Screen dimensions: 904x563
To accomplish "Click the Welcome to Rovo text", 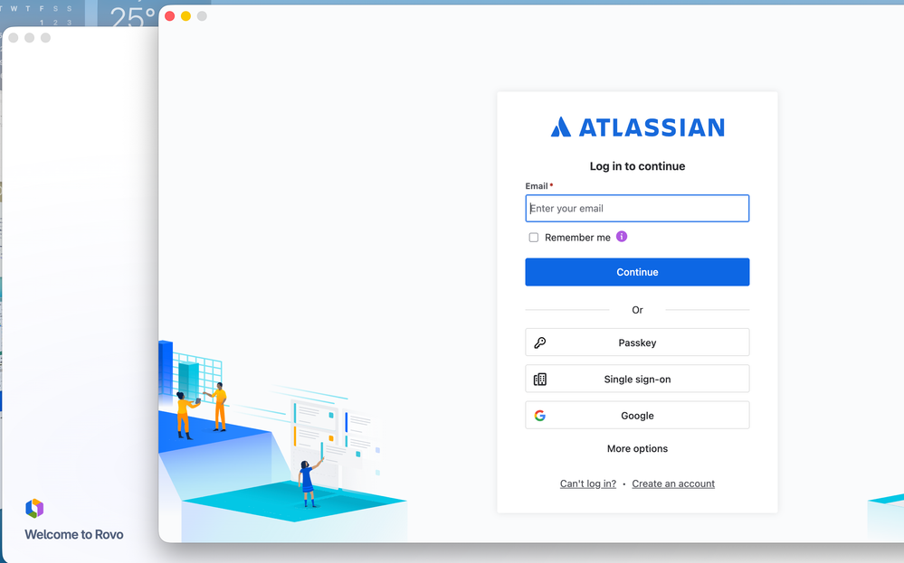I will coord(74,534).
